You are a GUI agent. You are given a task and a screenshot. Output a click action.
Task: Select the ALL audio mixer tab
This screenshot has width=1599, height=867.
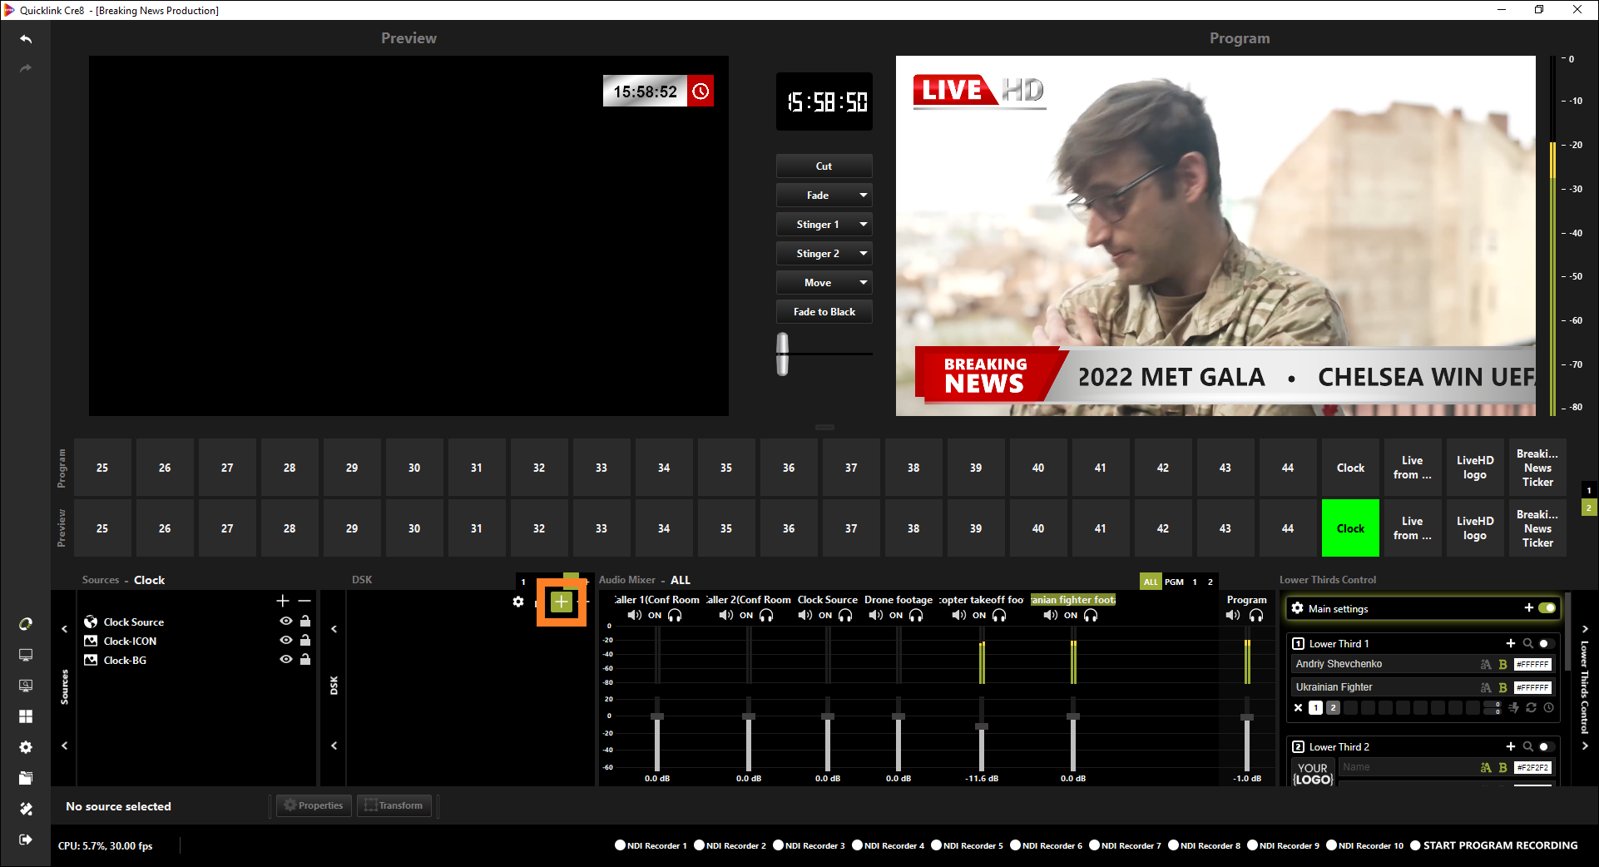point(1151,582)
